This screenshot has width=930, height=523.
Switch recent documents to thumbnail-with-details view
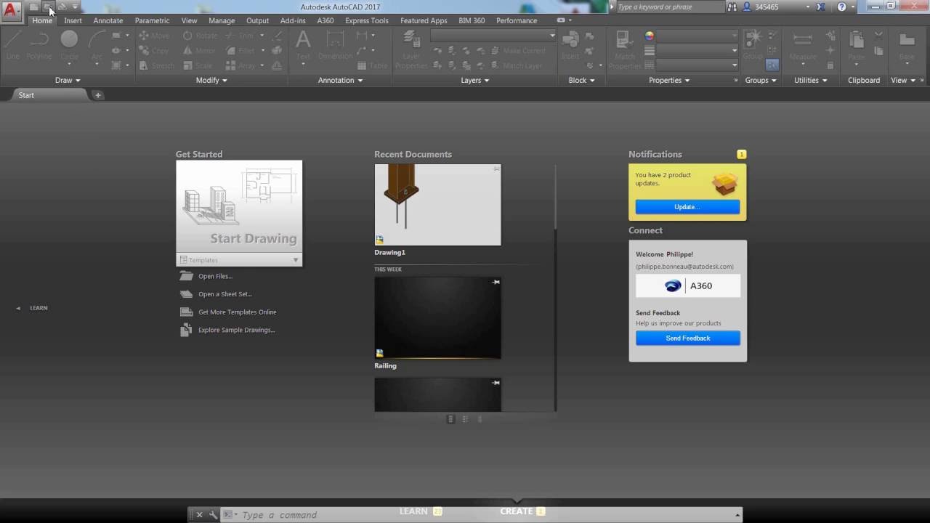point(465,419)
